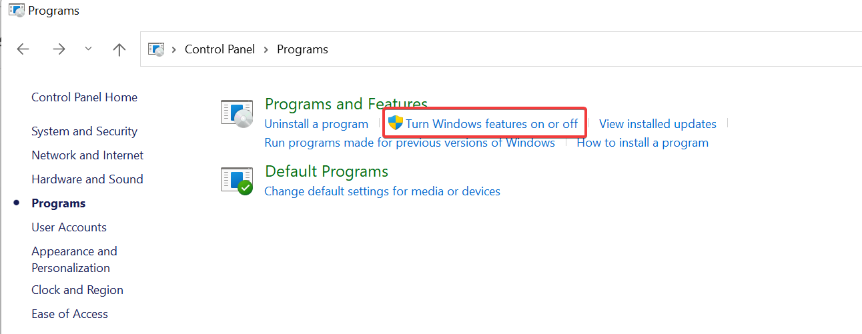Select Control Panel Home in sidebar

[84, 97]
